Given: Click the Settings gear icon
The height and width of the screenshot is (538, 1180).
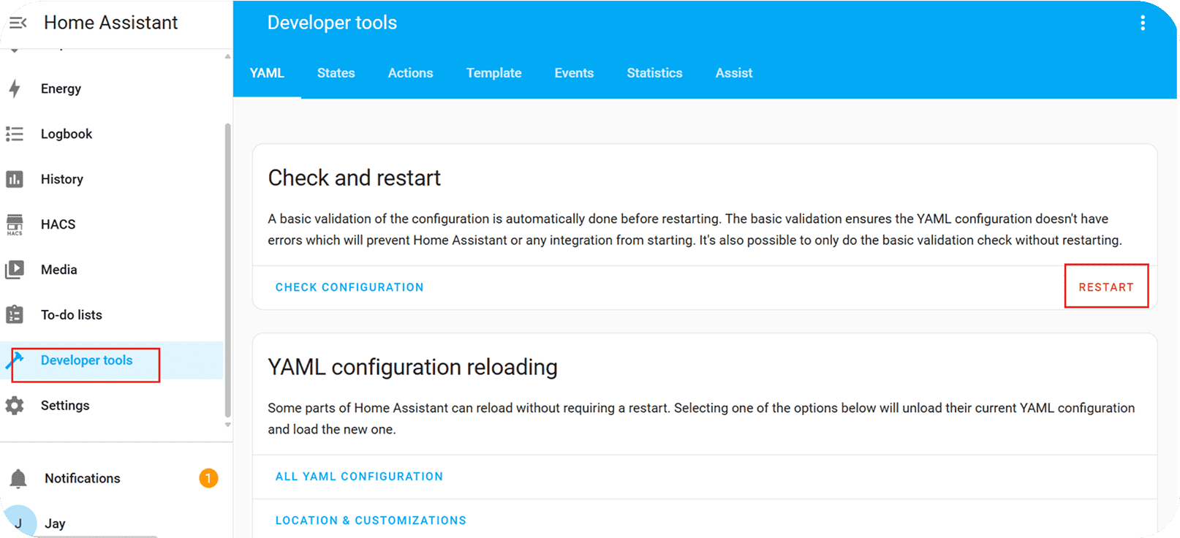Looking at the screenshot, I should point(15,406).
